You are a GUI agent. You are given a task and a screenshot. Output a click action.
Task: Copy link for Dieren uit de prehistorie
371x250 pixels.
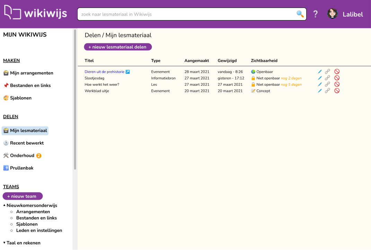[x=327, y=71]
